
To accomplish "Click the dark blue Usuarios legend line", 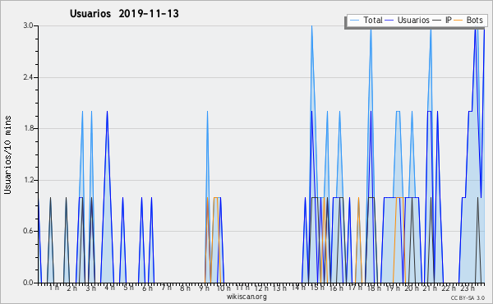I will (x=389, y=21).
